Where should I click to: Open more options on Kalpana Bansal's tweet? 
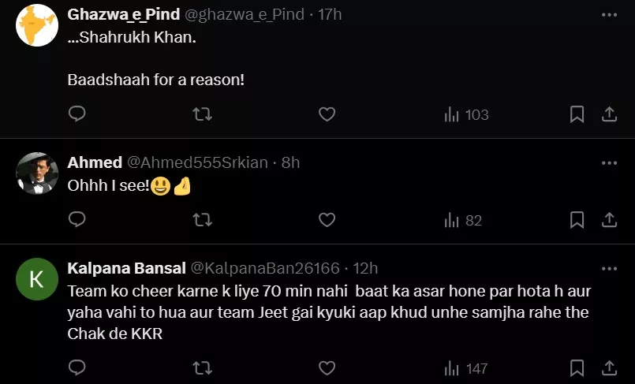click(x=609, y=268)
